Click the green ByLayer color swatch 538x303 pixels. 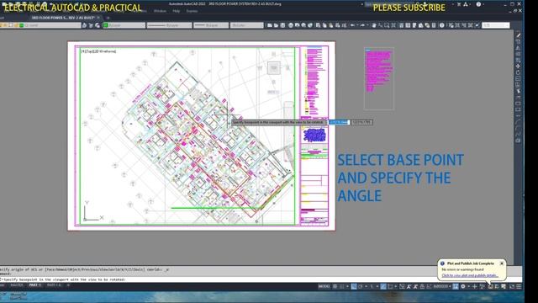pos(106,25)
